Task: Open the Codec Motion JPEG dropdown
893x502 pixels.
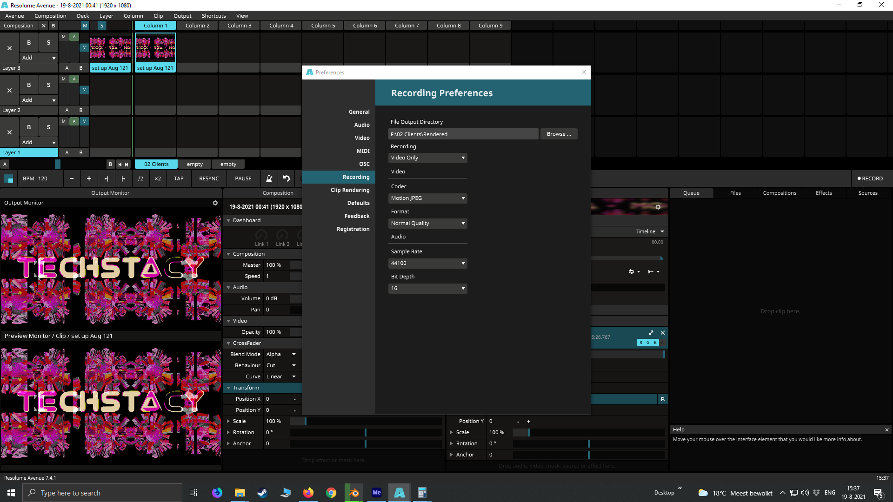Action: [x=427, y=198]
